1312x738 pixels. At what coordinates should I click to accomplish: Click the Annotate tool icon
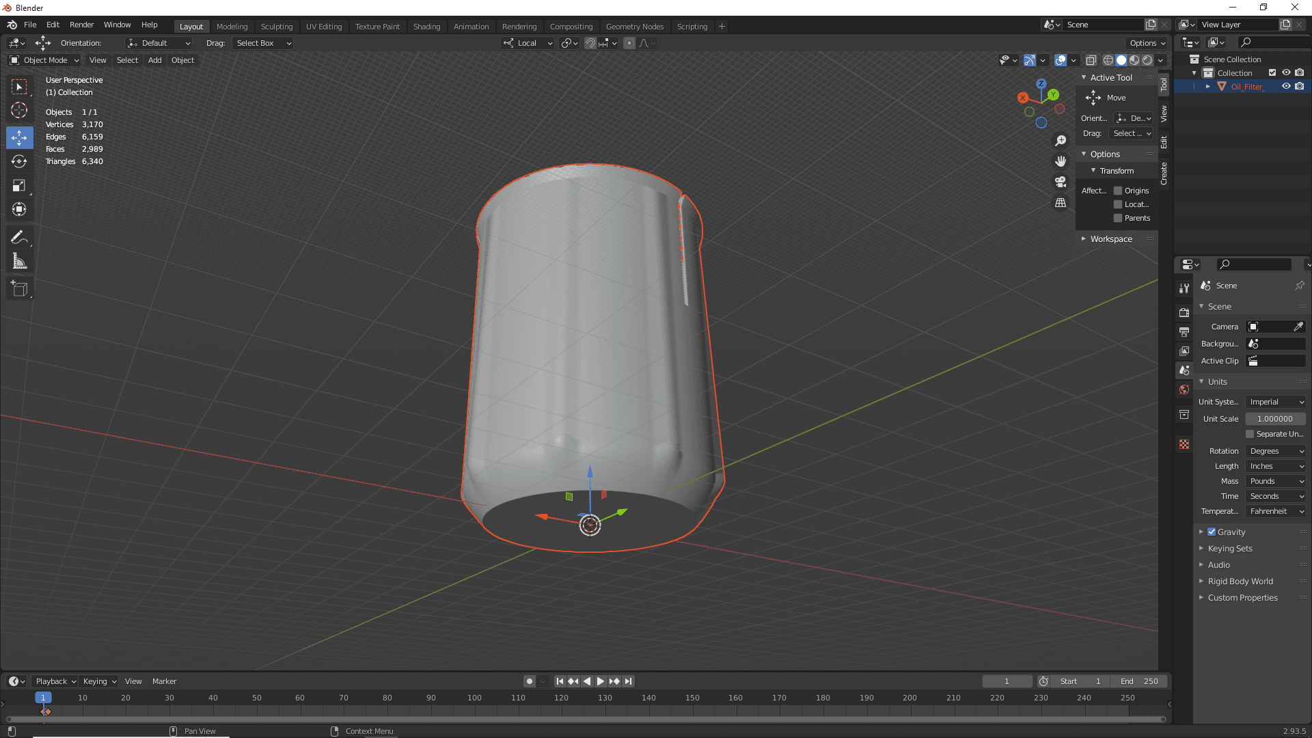click(x=20, y=237)
